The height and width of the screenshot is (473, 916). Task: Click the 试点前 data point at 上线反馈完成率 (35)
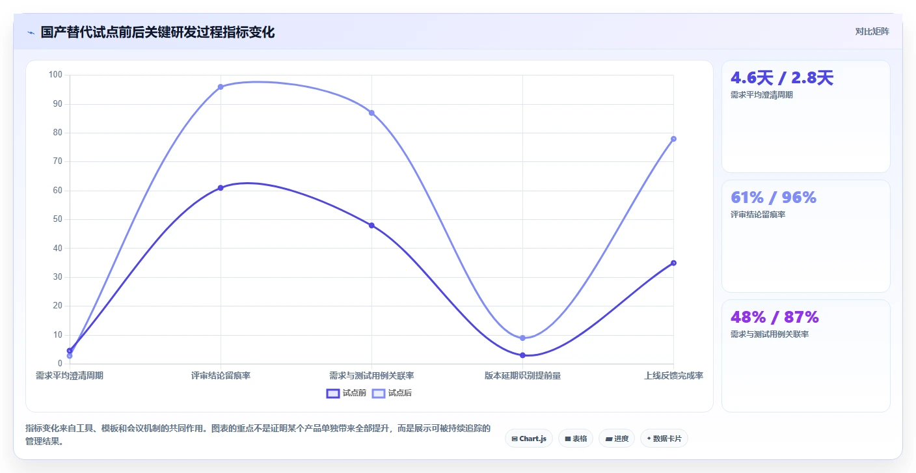point(673,263)
